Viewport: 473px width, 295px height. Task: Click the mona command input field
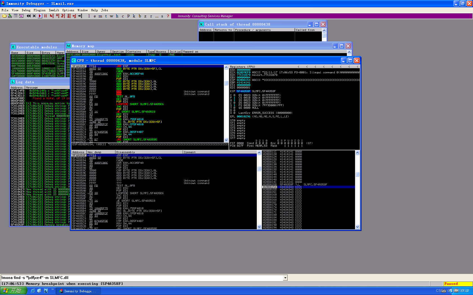[x=142, y=278]
